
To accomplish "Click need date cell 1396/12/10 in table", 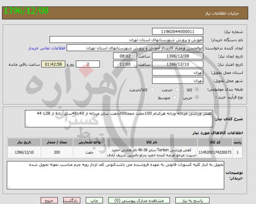I will point(24,152).
